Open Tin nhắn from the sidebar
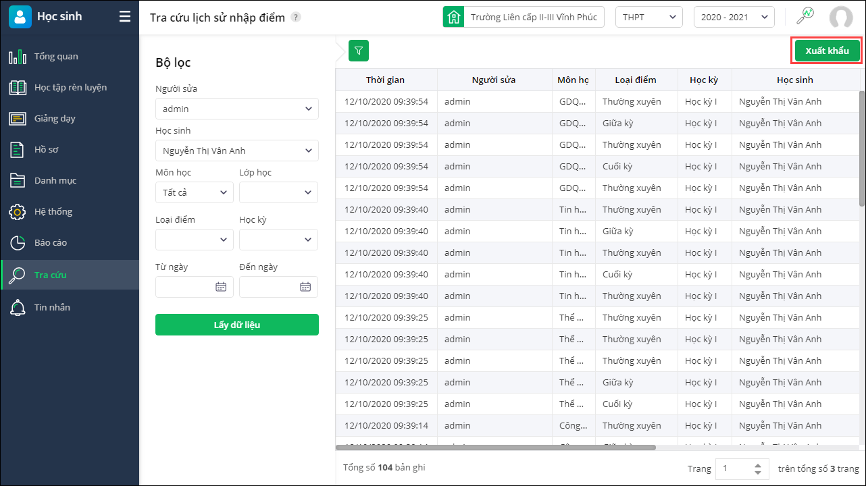Image resolution: width=866 pixels, height=486 pixels. click(x=52, y=307)
